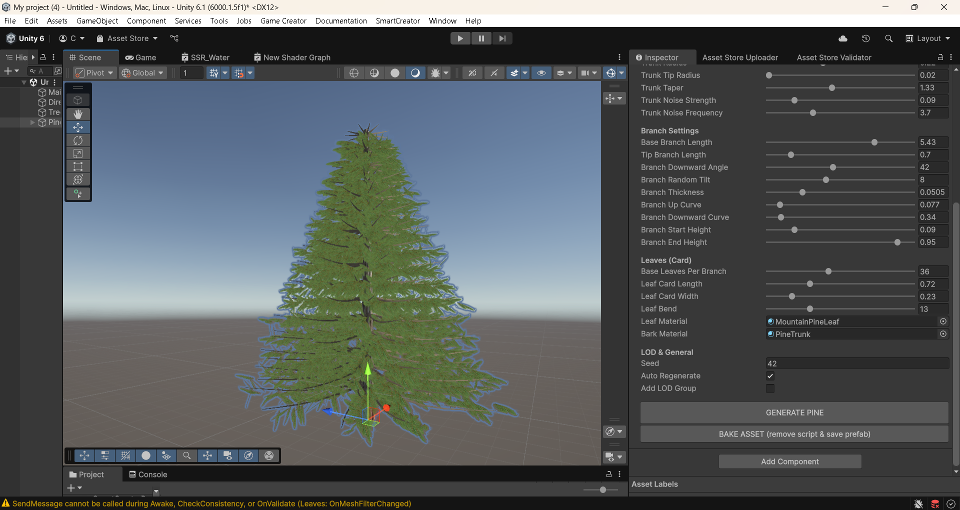Click the settings sliders icon in bottom overlay bar
The image size is (960, 510).
[105, 455]
